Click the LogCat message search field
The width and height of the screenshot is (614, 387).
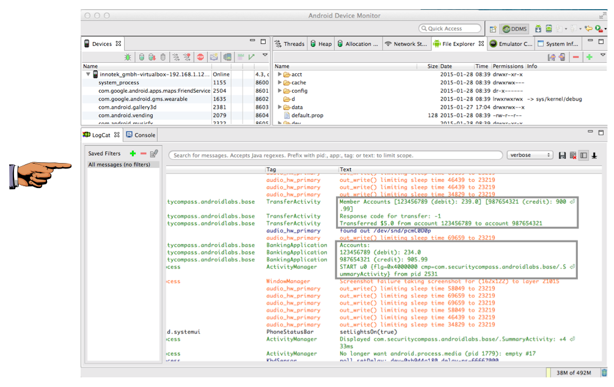336,155
